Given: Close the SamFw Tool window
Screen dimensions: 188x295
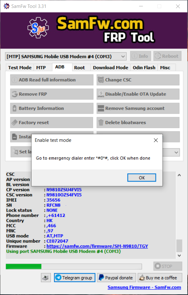Looking at the screenshot, I should click(x=178, y=6).
